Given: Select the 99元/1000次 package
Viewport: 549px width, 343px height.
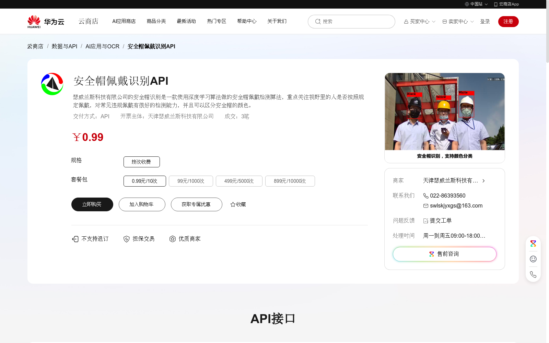Looking at the screenshot, I should tap(191, 181).
